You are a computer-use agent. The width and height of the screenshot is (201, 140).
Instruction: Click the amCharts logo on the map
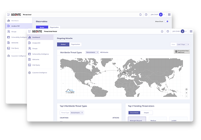tap(70, 92)
